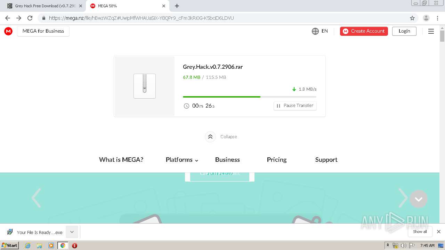Viewport: 445px width, 250px height.
Task: Click the rar archive file thumbnail
Action: pyautogui.click(x=145, y=86)
